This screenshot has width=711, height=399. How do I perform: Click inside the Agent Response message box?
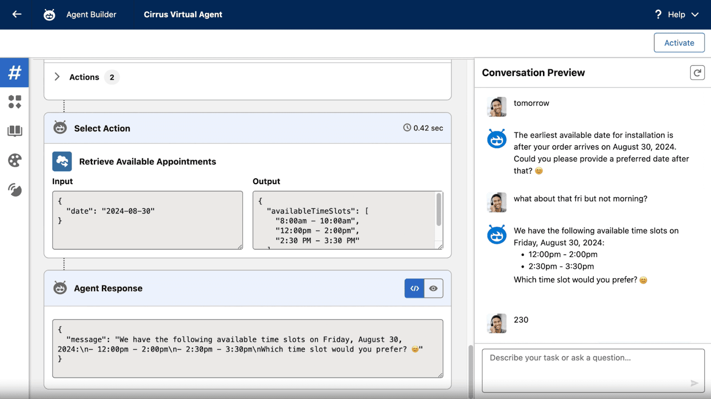tap(248, 348)
